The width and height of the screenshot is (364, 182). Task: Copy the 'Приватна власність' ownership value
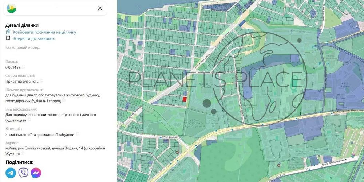[41, 81]
